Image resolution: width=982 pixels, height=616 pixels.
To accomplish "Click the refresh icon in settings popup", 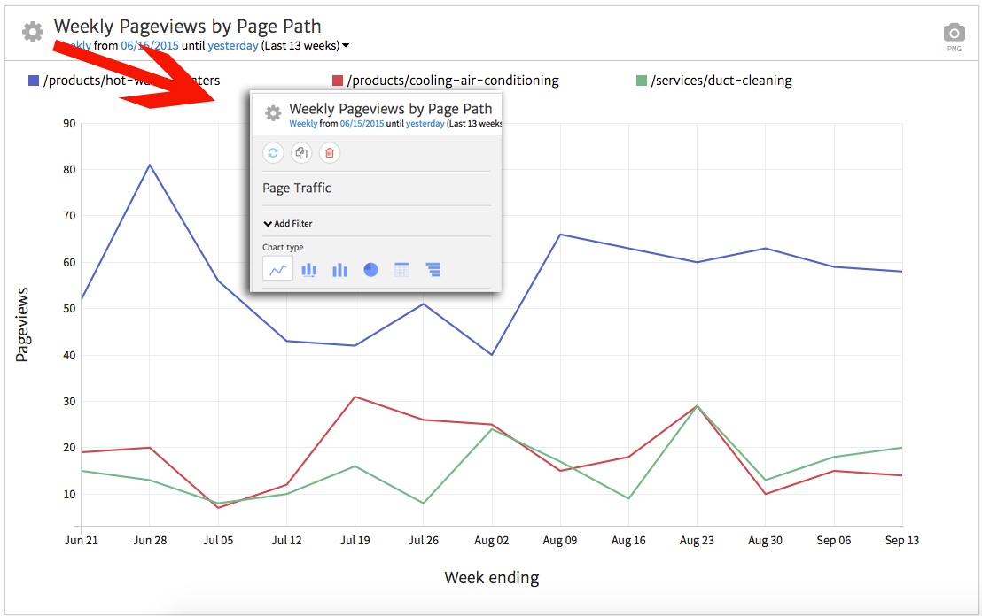I will (273, 153).
